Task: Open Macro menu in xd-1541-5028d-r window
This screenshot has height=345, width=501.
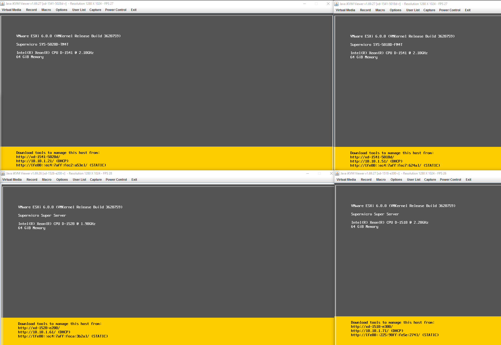Action: 46,10
